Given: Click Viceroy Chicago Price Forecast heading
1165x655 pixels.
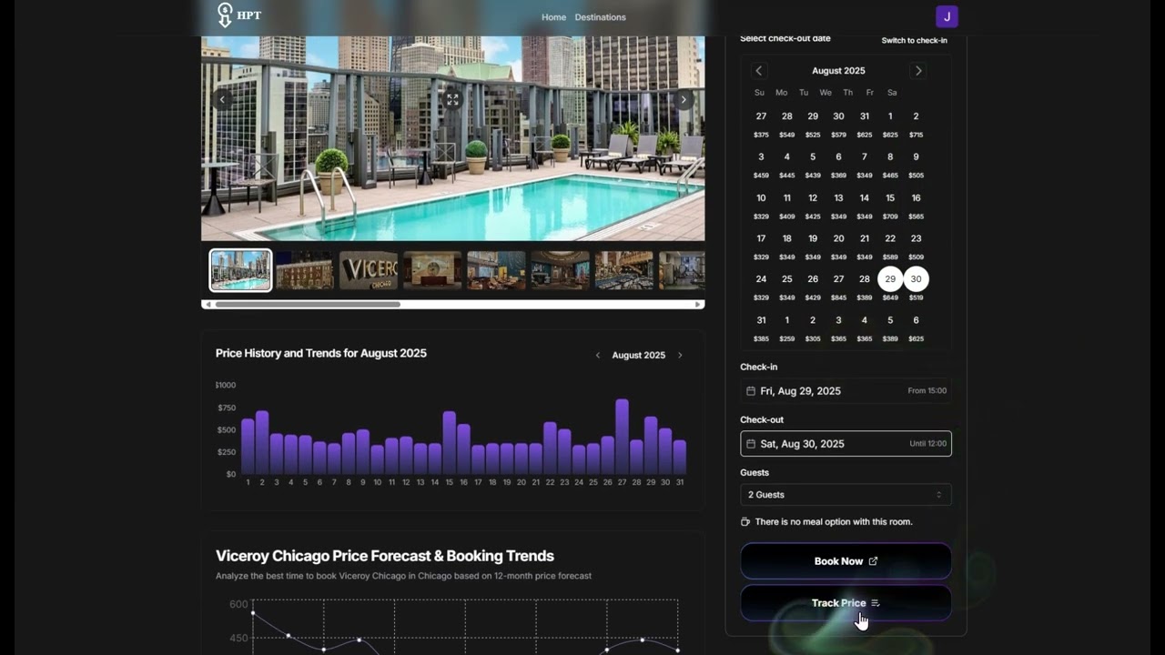Looking at the screenshot, I should tap(385, 556).
